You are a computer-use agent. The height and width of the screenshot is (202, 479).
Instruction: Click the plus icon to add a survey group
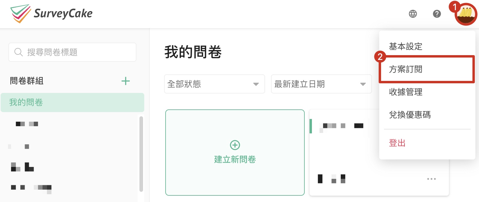(x=126, y=81)
